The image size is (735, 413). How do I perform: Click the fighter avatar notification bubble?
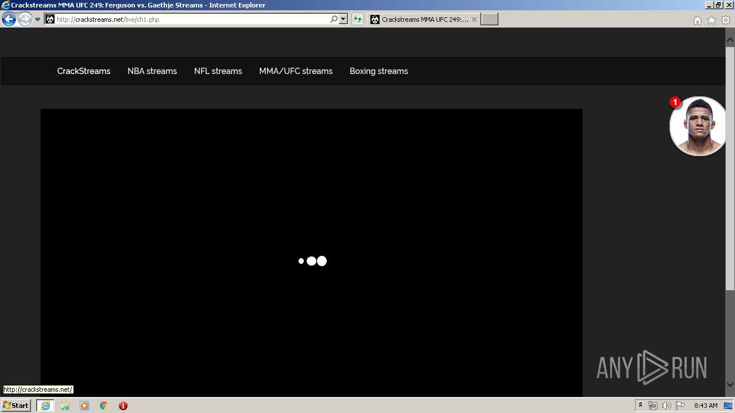[698, 126]
